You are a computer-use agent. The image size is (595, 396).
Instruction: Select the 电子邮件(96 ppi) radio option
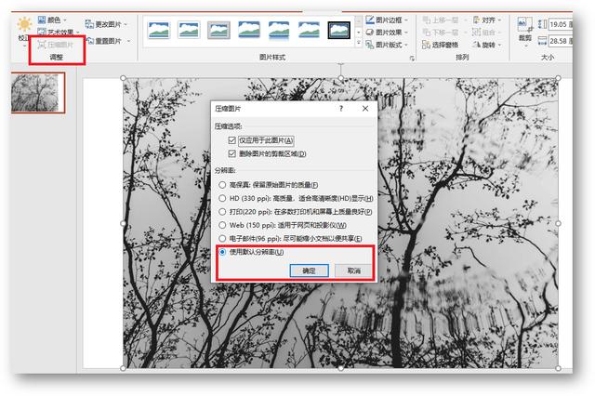point(222,239)
